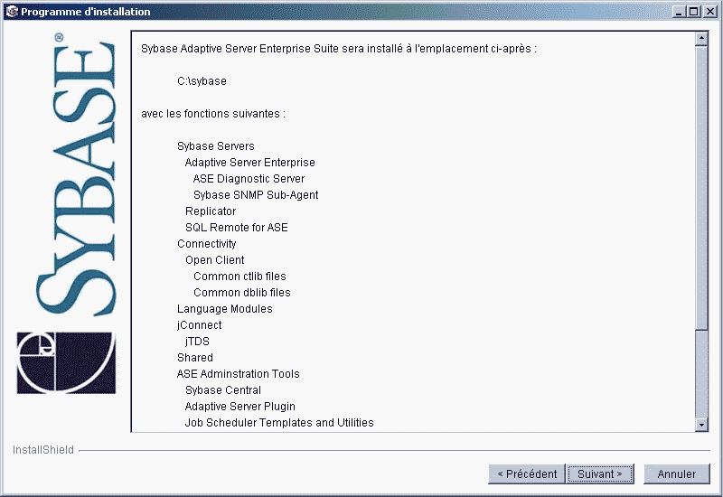This screenshot has height=497, width=723.
Task: Select the jConnect entry
Action: [199, 325]
